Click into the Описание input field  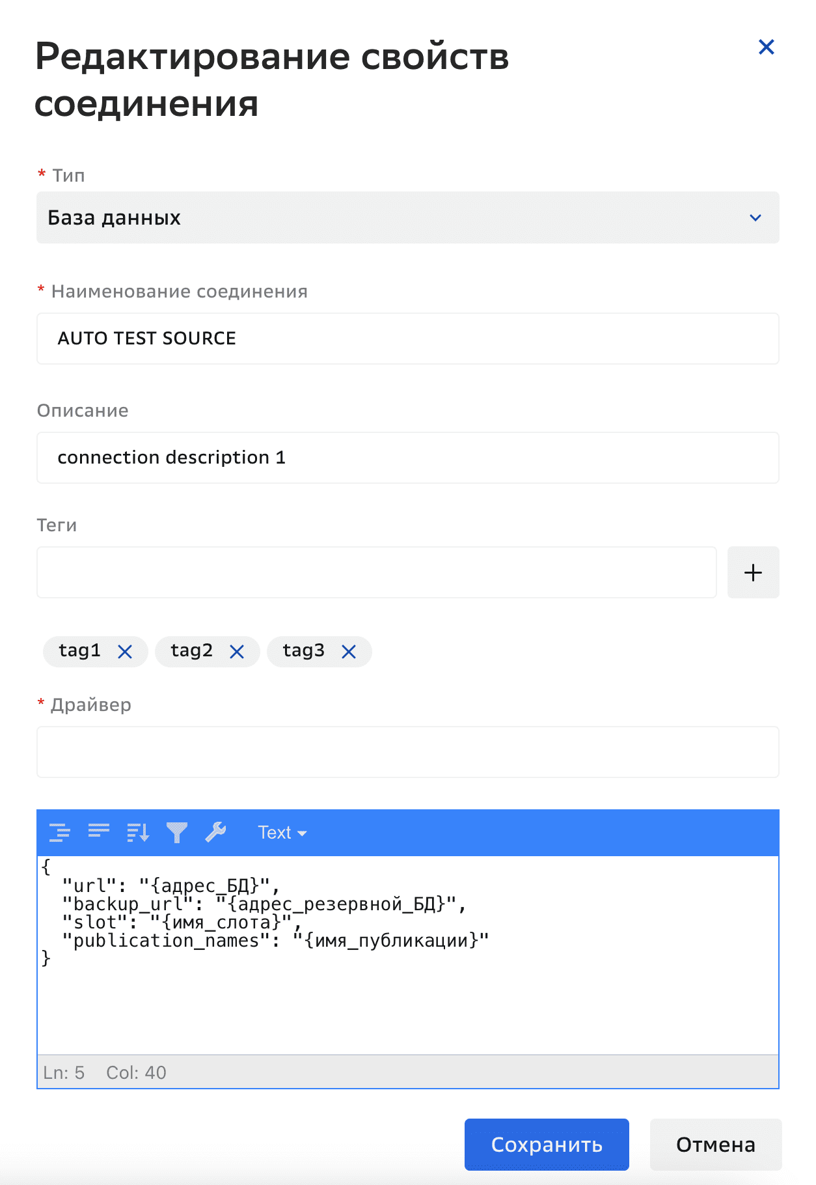point(407,458)
